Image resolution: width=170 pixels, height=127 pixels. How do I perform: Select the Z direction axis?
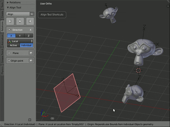point(29,36)
